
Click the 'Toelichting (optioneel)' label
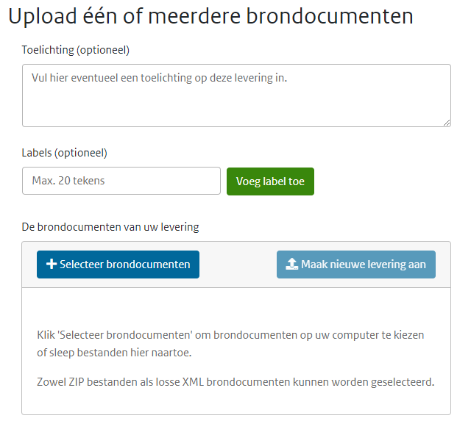(76, 50)
